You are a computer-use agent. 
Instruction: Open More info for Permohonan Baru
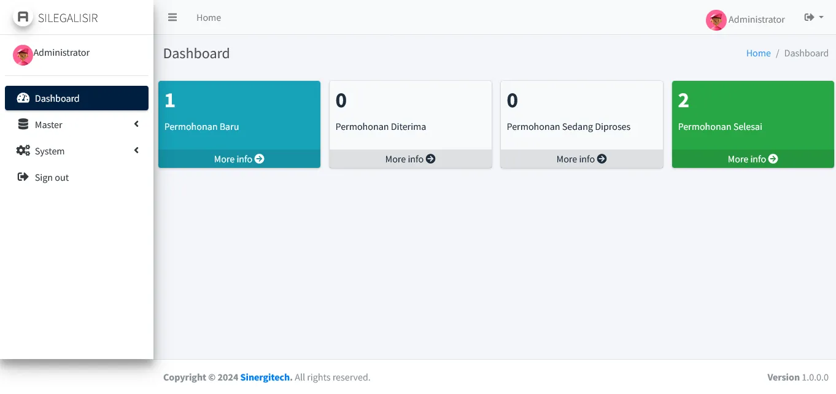click(239, 159)
